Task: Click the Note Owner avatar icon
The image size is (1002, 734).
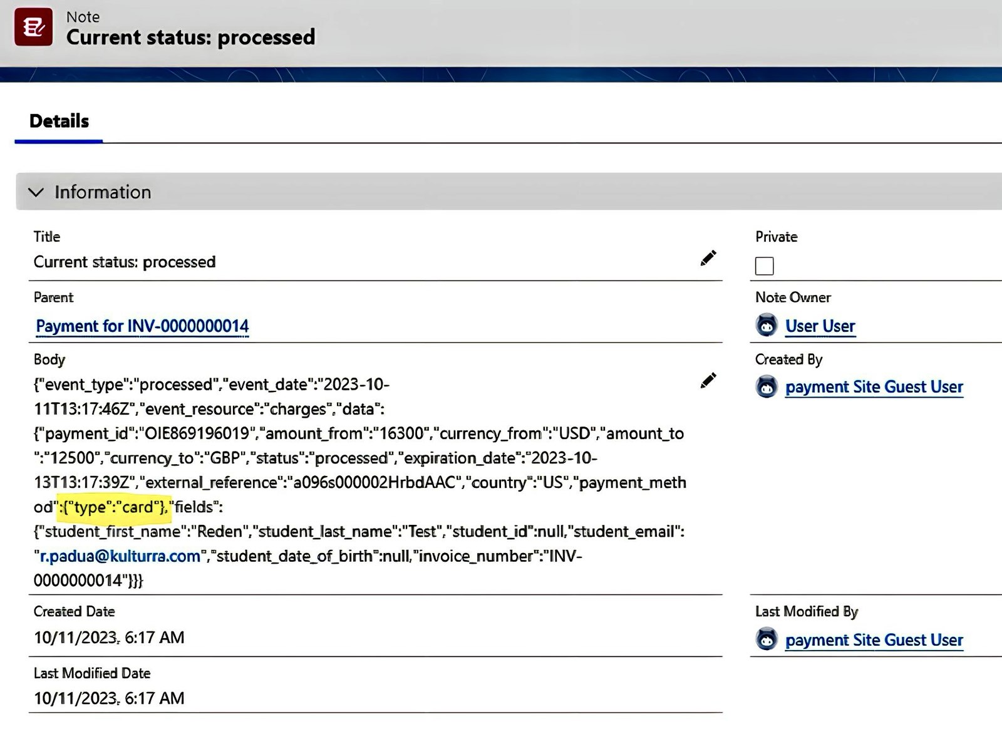Action: [767, 326]
